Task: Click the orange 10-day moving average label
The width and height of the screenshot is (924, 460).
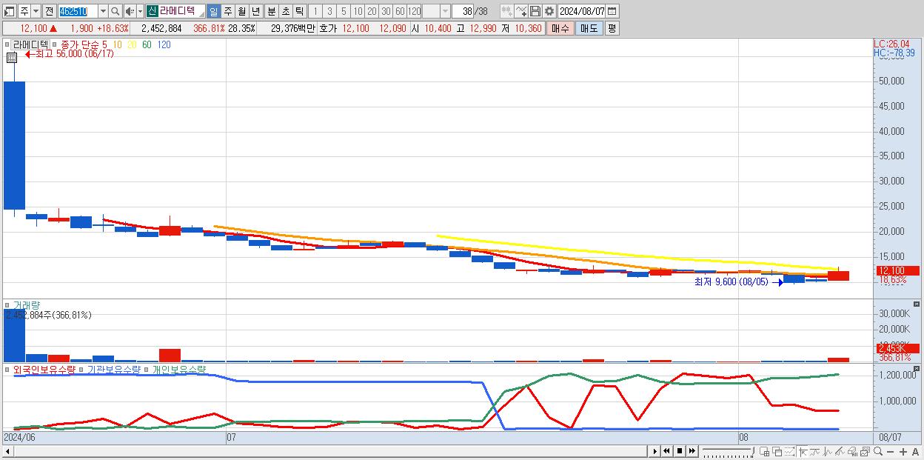Action: [118, 44]
